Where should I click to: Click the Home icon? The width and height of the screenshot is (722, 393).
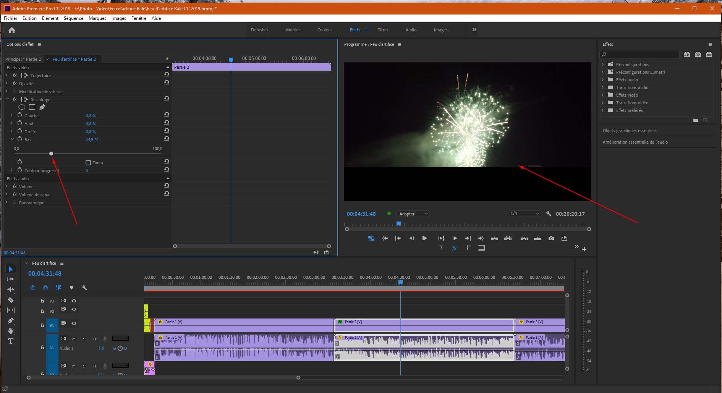pyautogui.click(x=12, y=30)
